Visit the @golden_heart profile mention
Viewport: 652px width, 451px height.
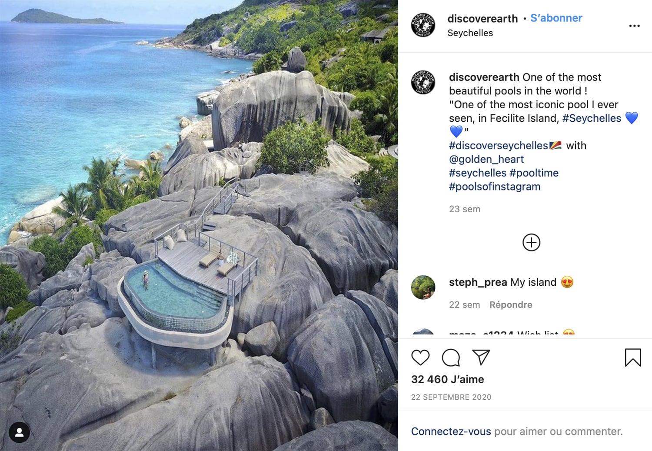486,159
